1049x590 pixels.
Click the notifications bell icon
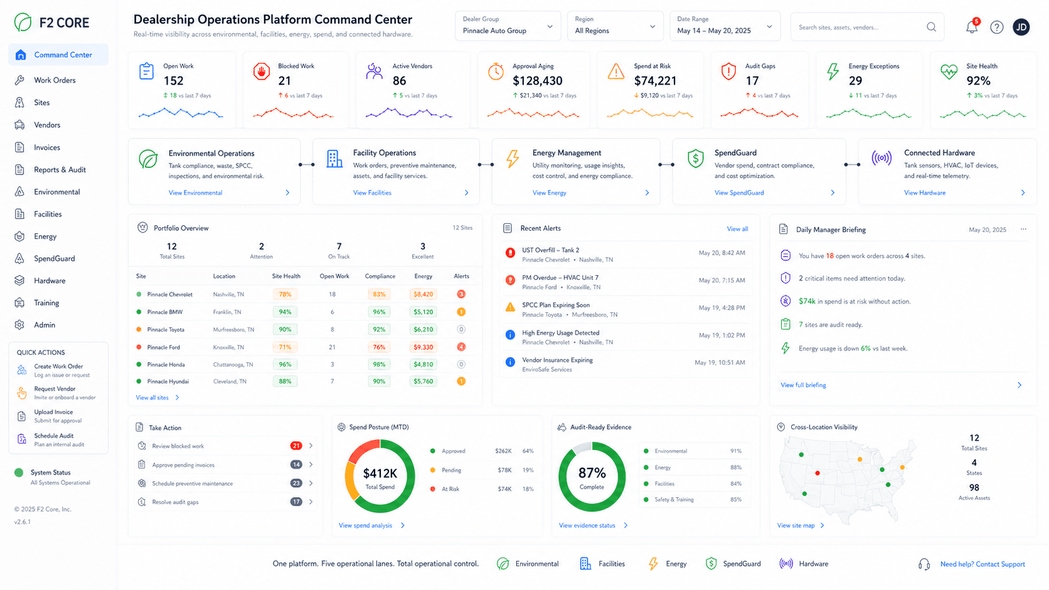click(x=972, y=27)
